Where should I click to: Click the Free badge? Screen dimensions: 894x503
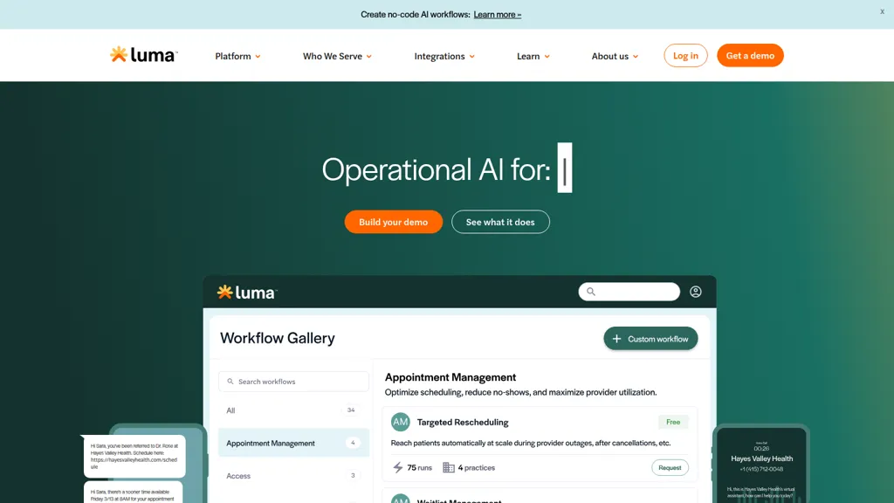click(x=673, y=422)
